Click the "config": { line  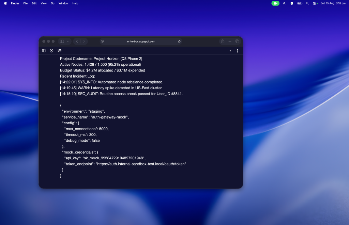[71, 123]
